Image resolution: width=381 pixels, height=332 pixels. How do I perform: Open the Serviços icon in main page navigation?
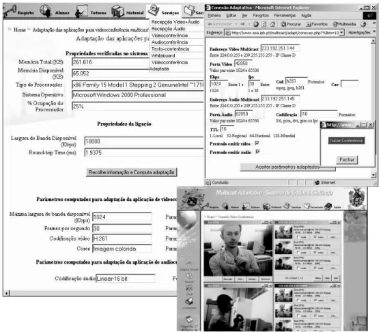[x=154, y=10]
